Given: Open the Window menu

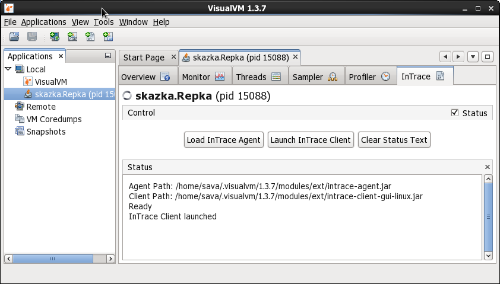Looking at the screenshot, I should pos(133,22).
